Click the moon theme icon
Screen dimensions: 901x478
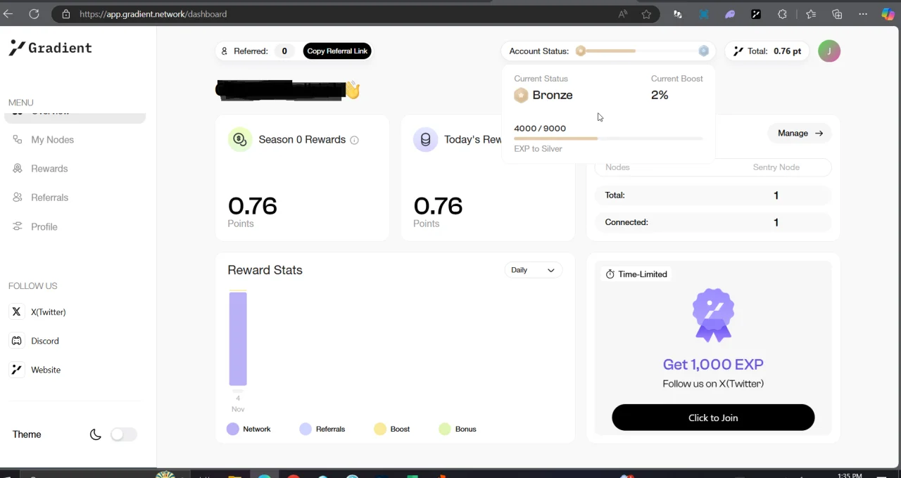click(x=96, y=434)
